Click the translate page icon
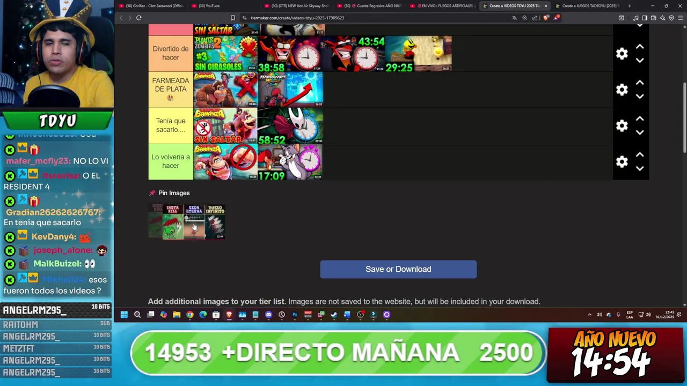Viewport: 687px width, 386px height. pyautogui.click(x=514, y=18)
